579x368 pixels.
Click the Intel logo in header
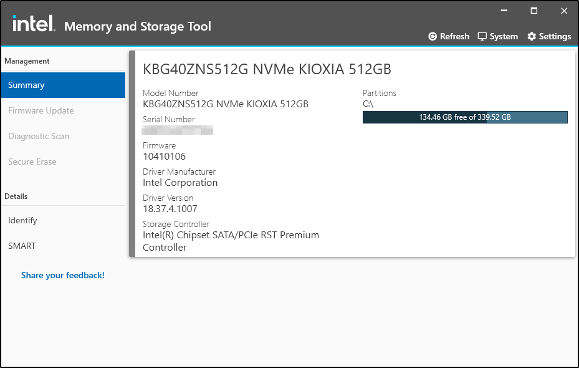tap(34, 23)
